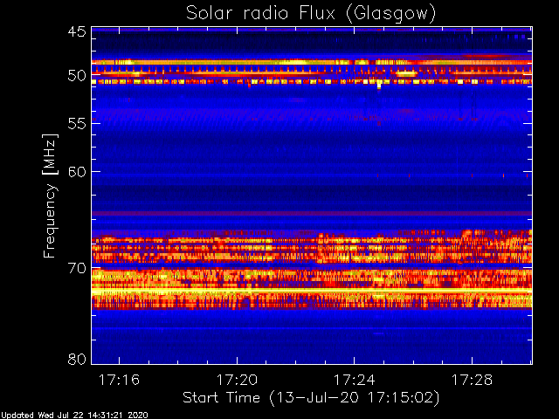Click the 17:28 time label
Viewport: 559px width, 419px height.
(472, 380)
